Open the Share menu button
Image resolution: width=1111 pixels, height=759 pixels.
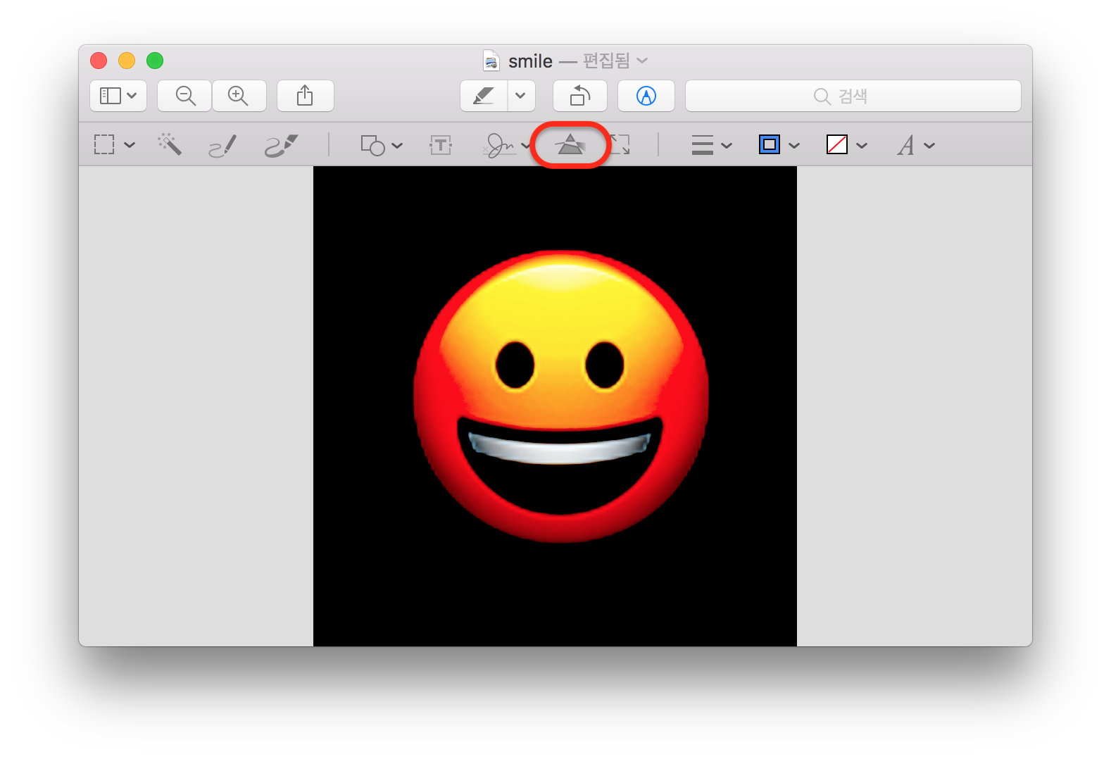point(305,96)
